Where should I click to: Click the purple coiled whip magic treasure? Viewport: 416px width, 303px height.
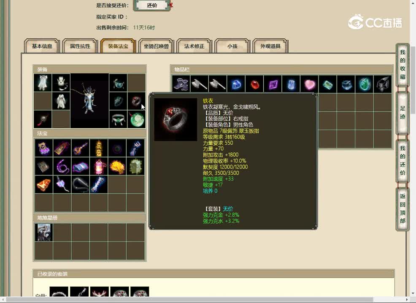(x=62, y=166)
